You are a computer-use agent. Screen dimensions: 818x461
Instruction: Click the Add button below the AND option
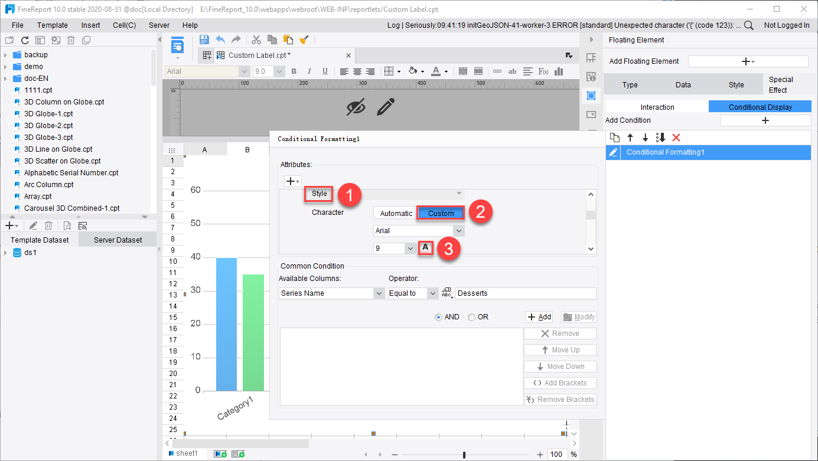click(539, 316)
